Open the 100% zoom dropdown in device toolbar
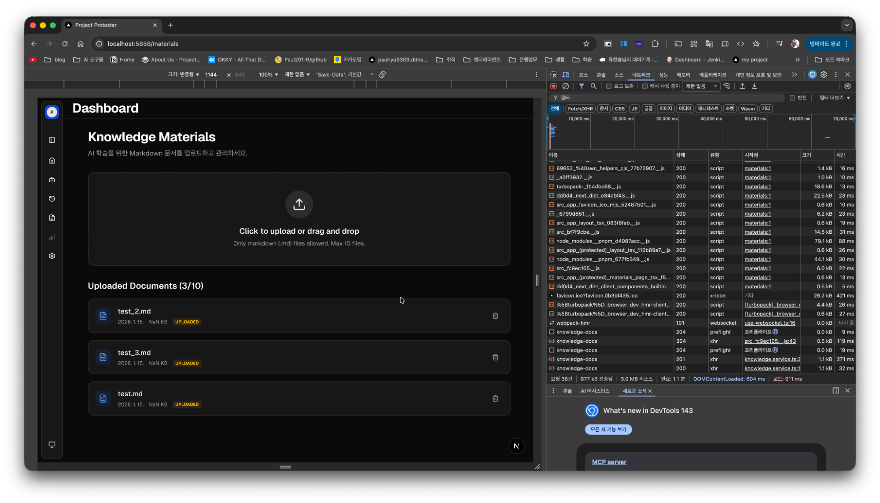This screenshot has height=503, width=880. tap(268, 74)
